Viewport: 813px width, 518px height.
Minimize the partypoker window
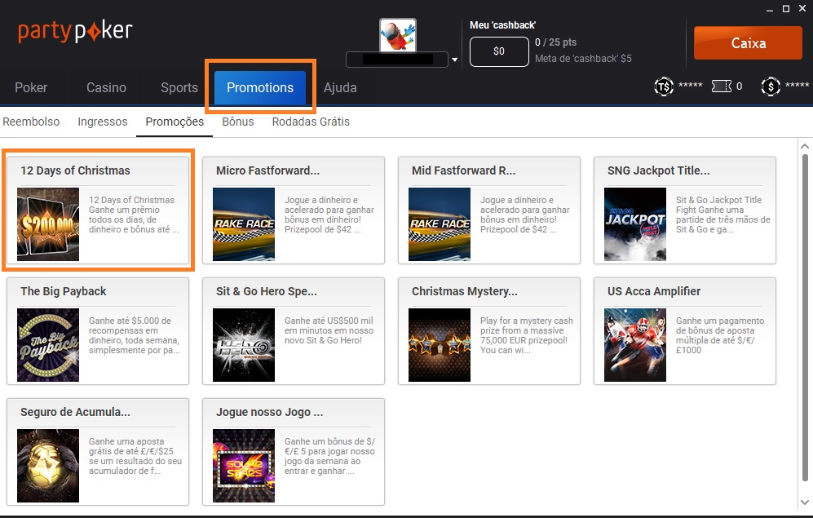point(770,9)
